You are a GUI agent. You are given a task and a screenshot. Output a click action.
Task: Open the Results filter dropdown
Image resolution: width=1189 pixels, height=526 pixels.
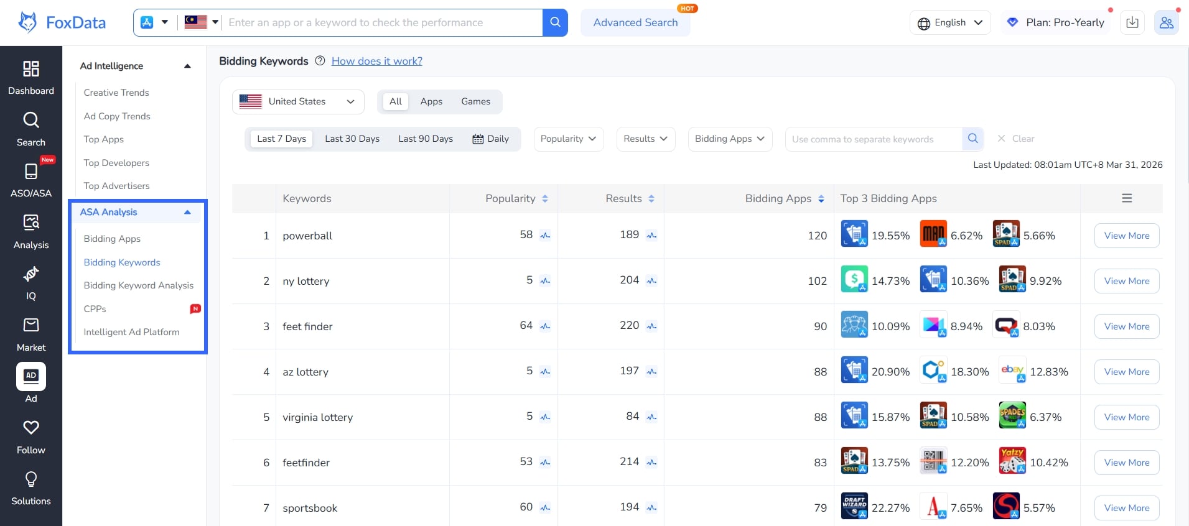click(645, 139)
